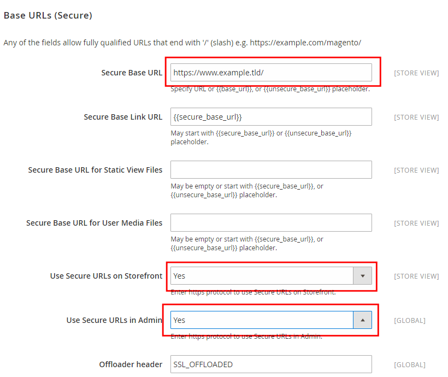Click the Admin secure URLs dropdown arrow
Screen dimensions: 448x377
362,320
